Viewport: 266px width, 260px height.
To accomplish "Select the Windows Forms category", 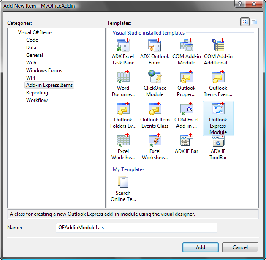I will tap(44, 70).
